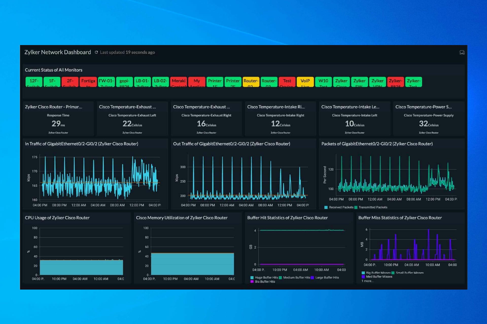
Task: Click the Zylker Network Dashboard title
Action: coord(58,52)
